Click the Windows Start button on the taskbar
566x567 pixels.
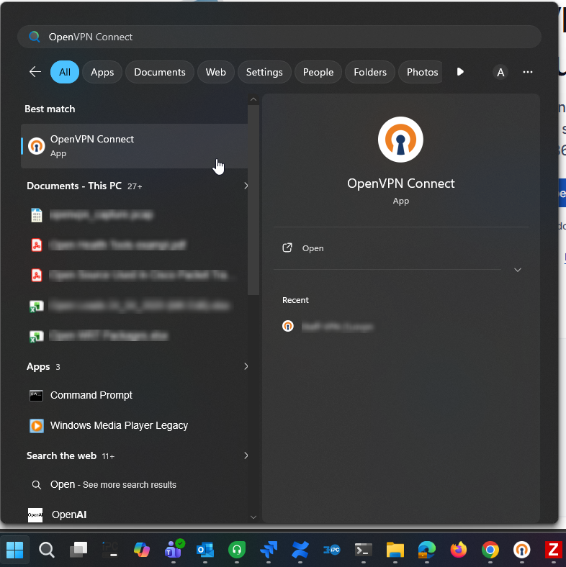(15, 550)
